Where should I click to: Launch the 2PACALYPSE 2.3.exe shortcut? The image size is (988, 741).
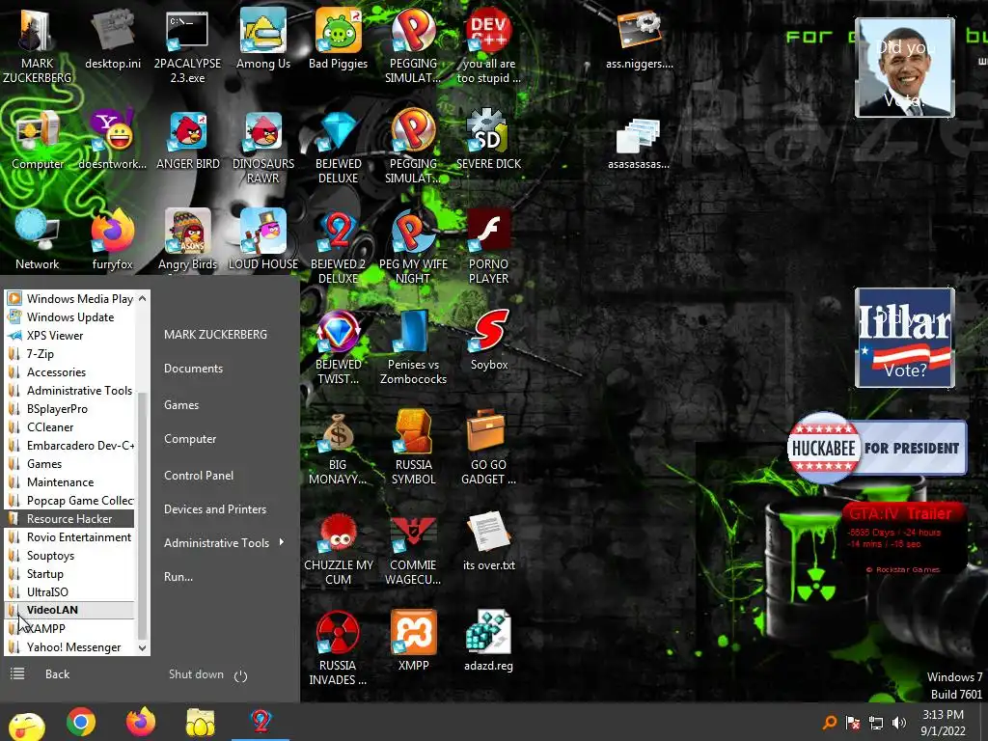(x=187, y=45)
